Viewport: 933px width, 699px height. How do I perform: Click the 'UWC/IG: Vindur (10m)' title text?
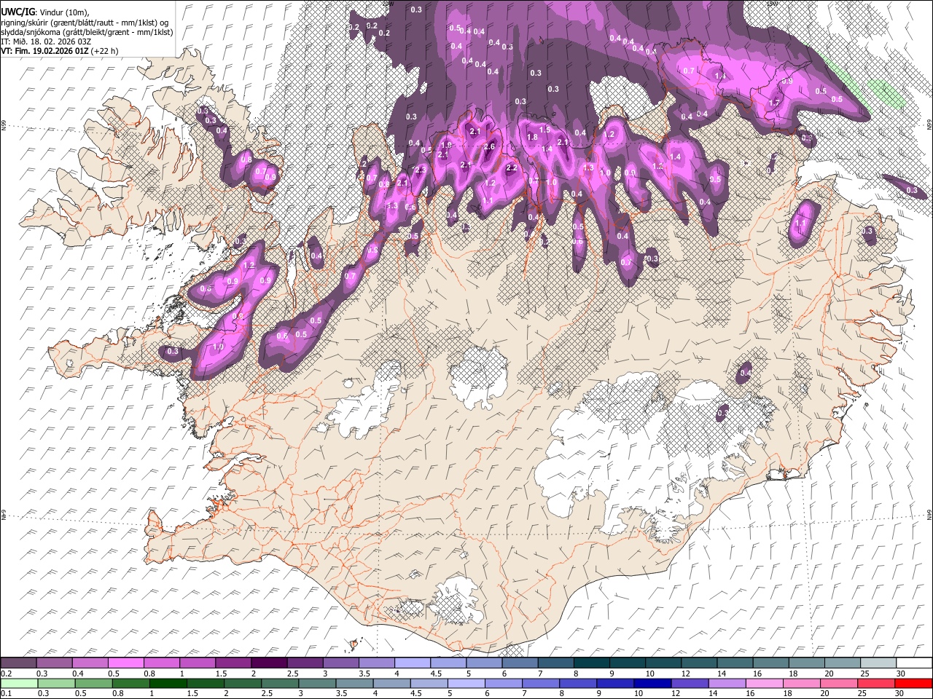(44, 11)
